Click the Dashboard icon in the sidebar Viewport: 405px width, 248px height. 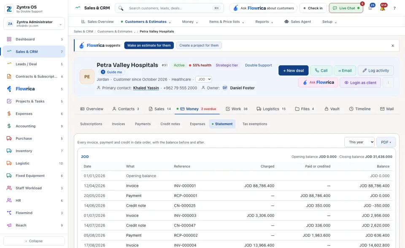(x=9, y=39)
